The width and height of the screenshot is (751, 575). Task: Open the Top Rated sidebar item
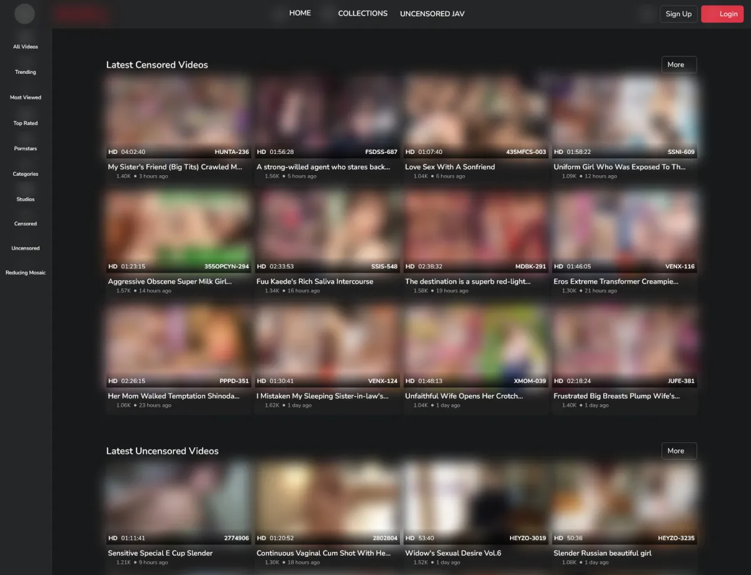pos(26,123)
